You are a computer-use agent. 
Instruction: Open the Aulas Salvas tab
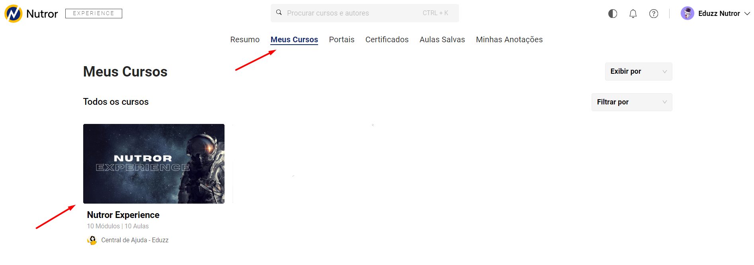(442, 39)
